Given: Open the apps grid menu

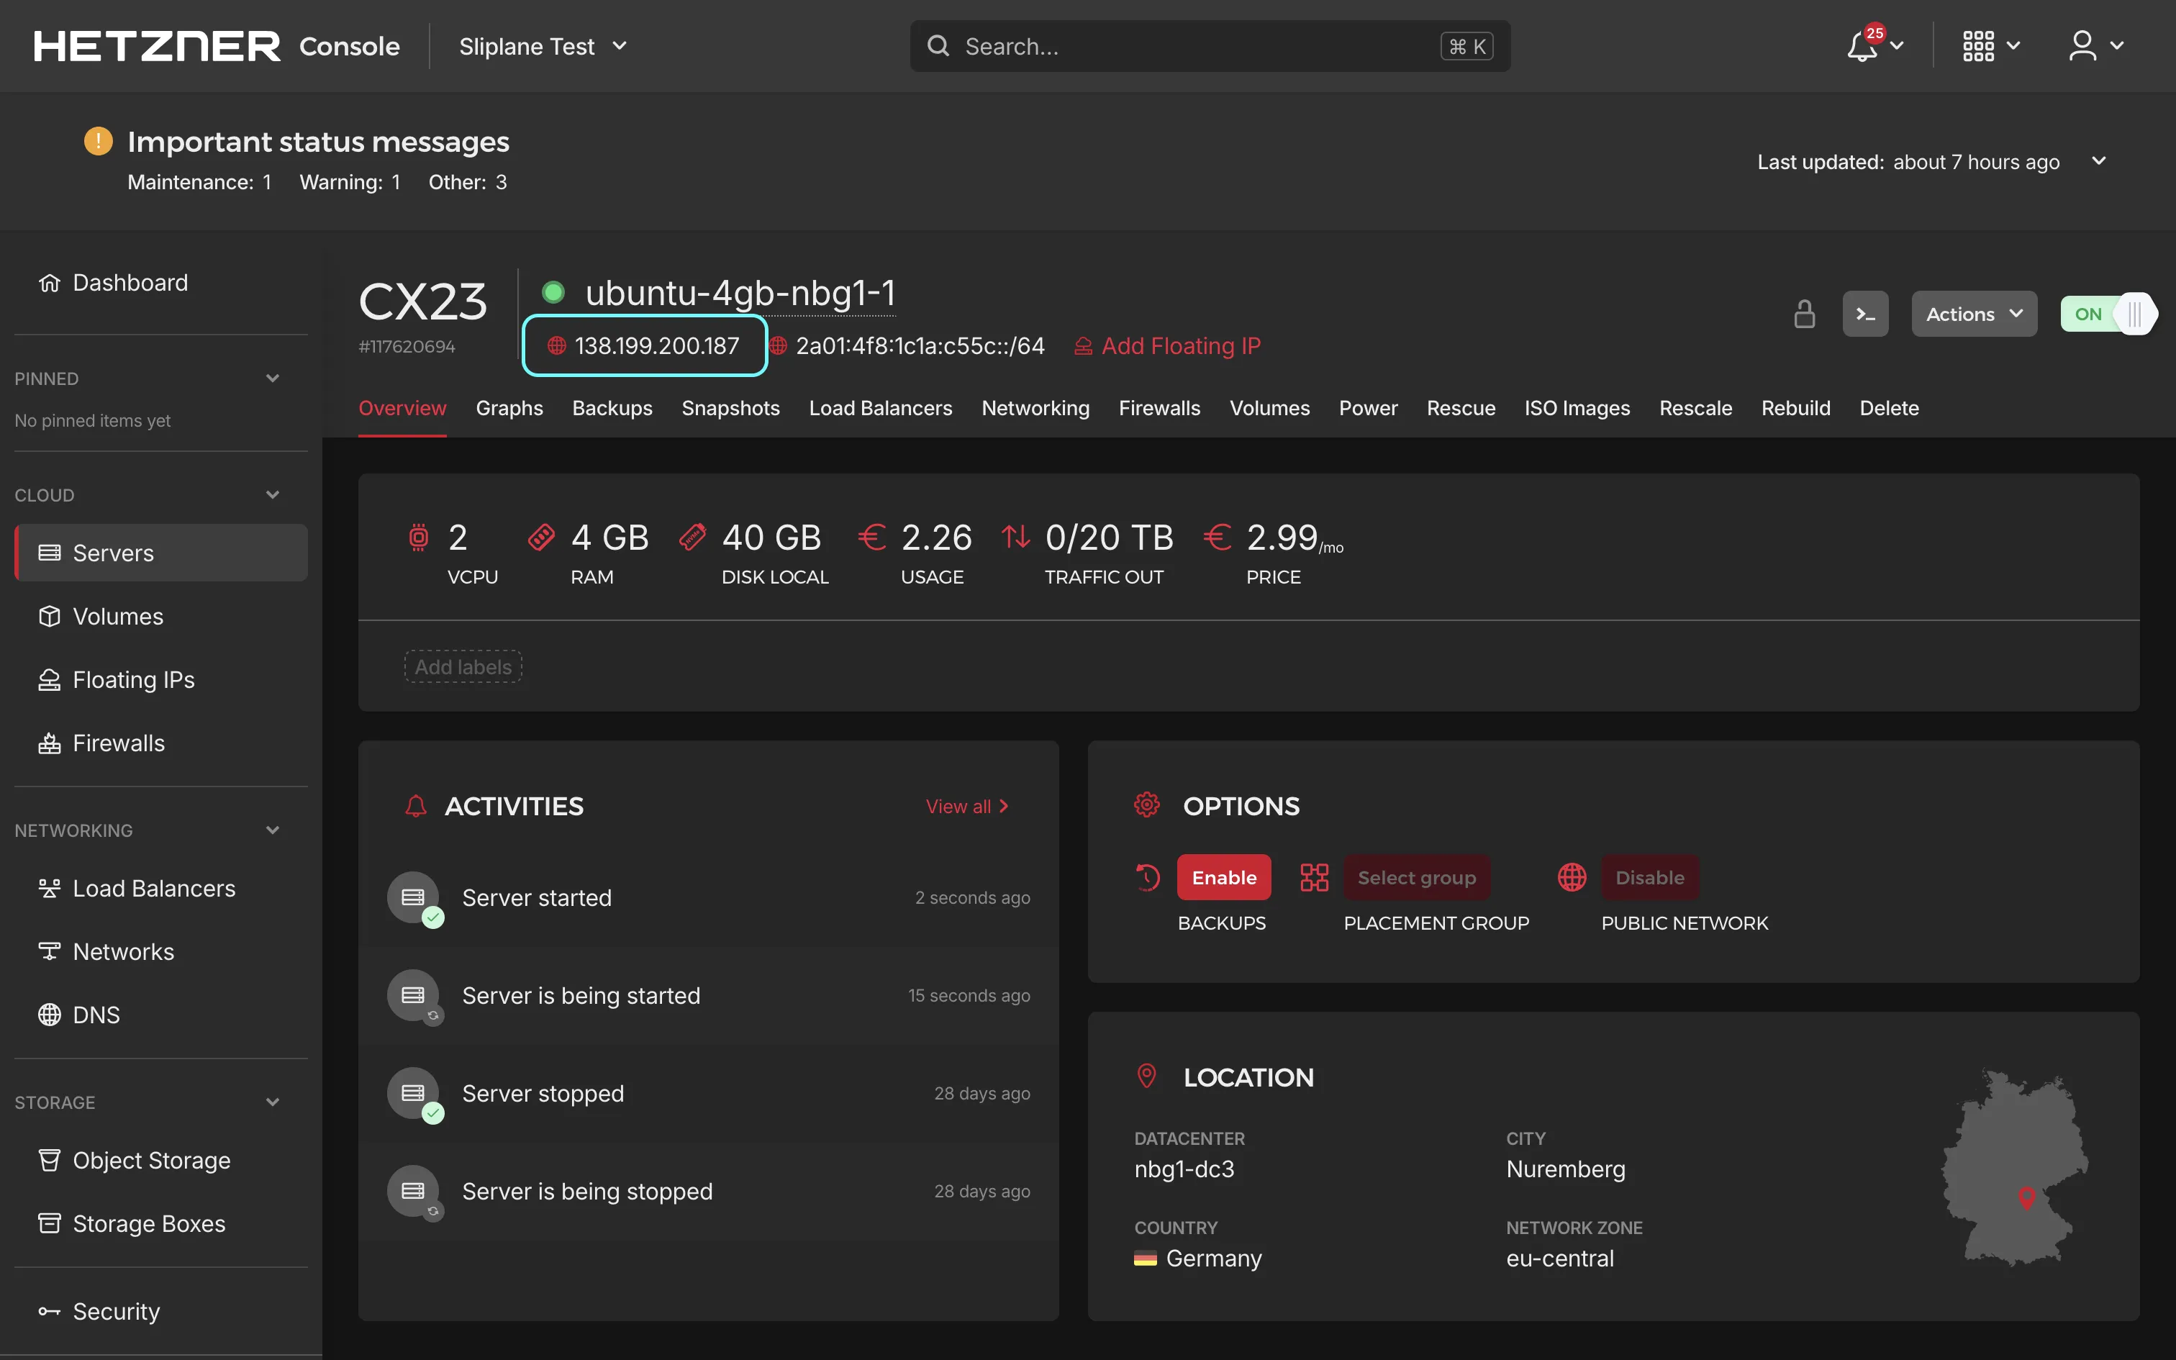Looking at the screenshot, I should coord(1979,46).
